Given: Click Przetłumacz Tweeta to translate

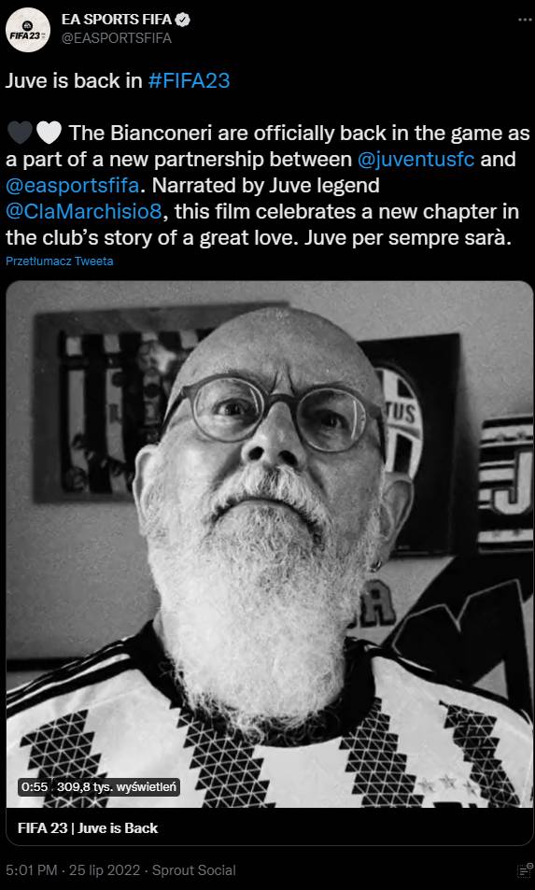Looking at the screenshot, I should point(60,261).
